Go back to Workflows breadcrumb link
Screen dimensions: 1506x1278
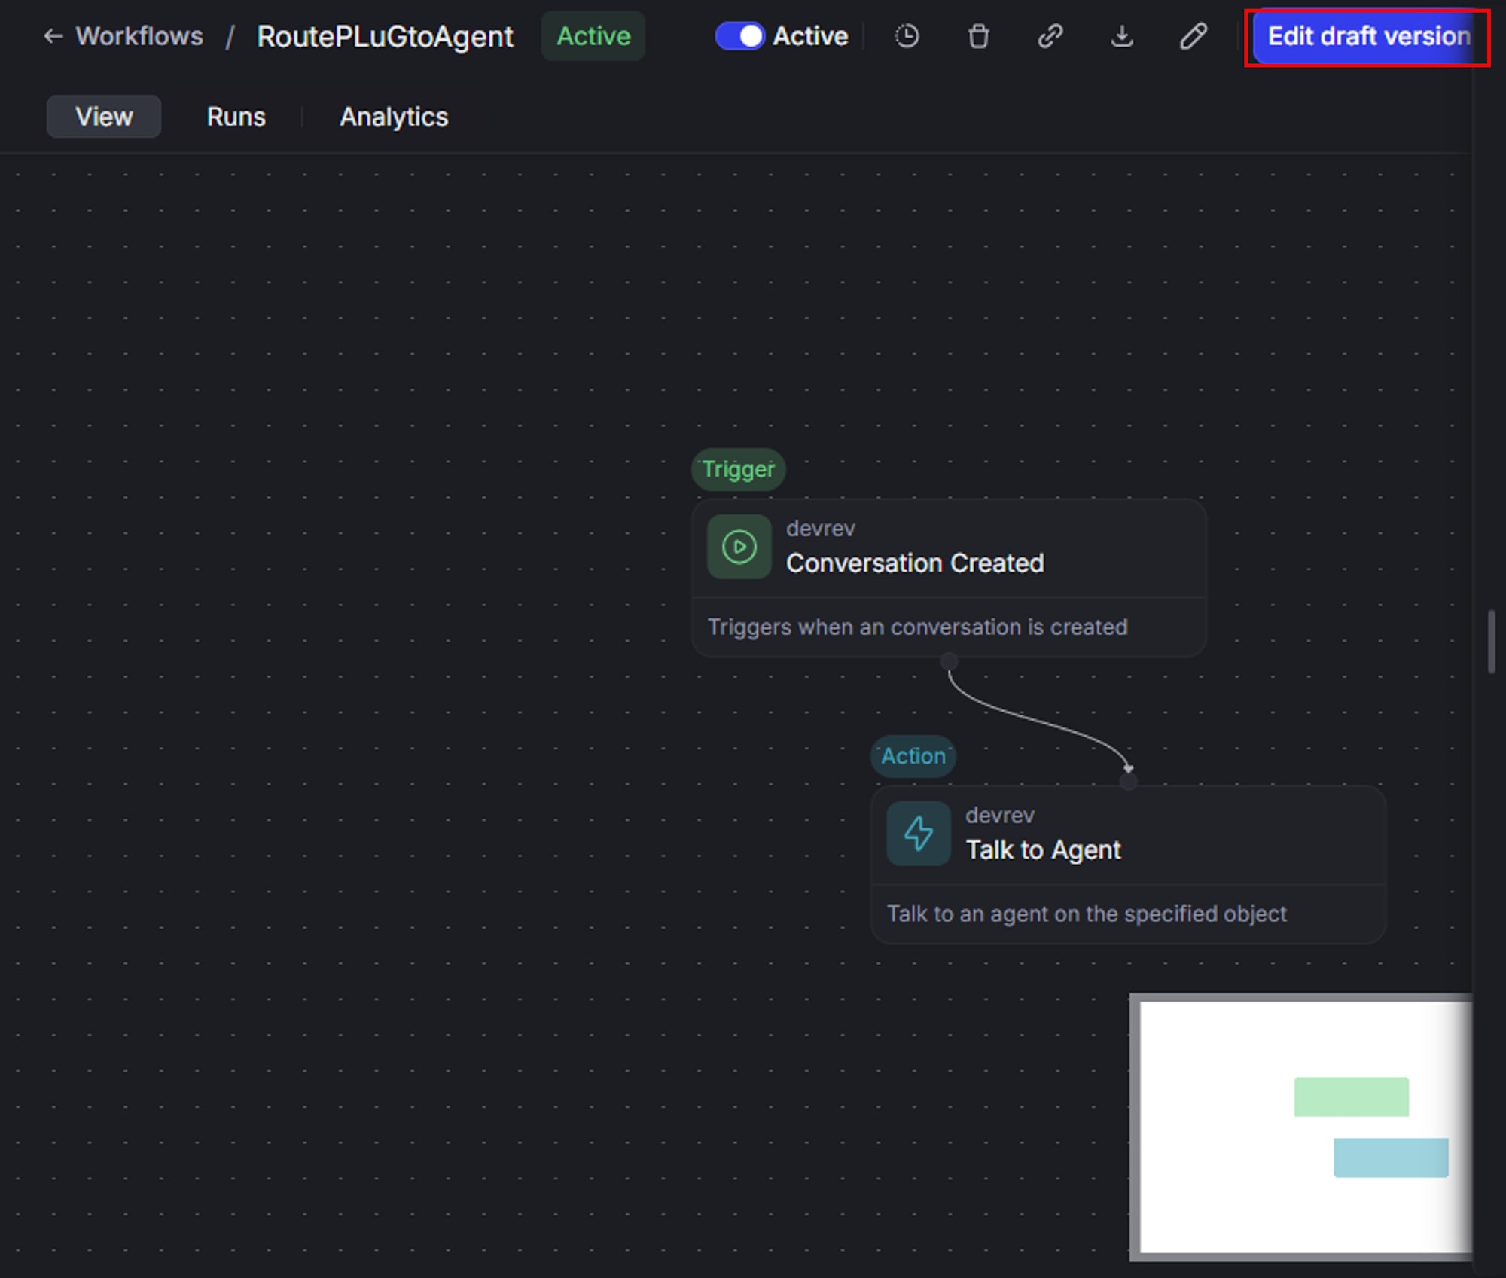pyautogui.click(x=139, y=36)
